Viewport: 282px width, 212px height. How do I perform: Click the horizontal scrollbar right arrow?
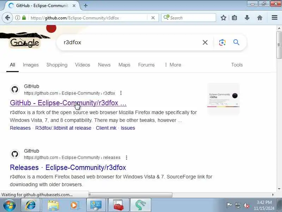click(x=273, y=195)
